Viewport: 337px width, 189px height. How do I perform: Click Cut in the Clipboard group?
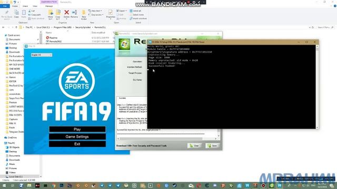coord(32,10)
